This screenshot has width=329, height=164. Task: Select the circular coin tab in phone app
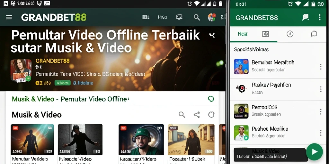tap(290, 34)
